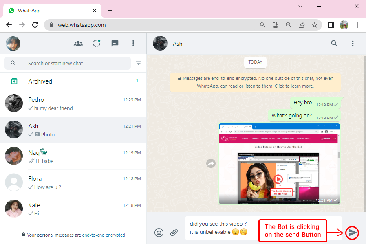Click the TODAY date label

pos(255,62)
